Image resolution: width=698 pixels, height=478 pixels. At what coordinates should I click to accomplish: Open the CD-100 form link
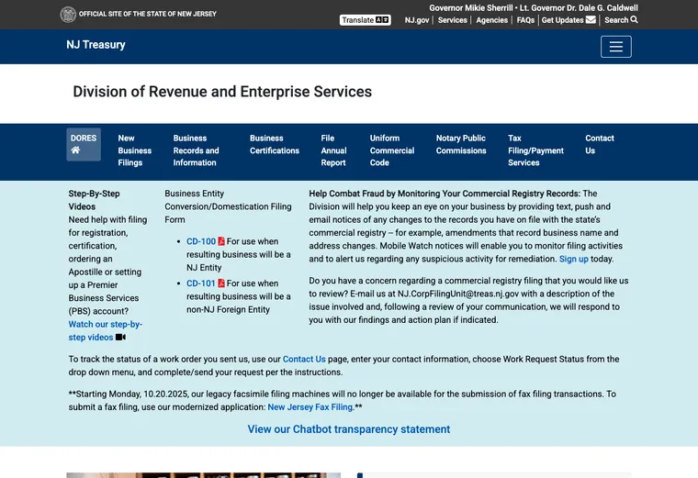201,241
